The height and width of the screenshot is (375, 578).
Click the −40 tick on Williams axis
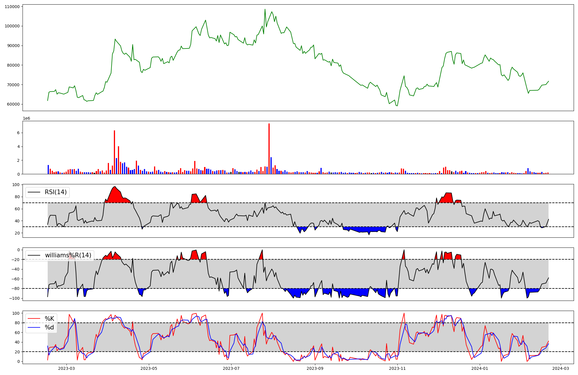(16, 269)
